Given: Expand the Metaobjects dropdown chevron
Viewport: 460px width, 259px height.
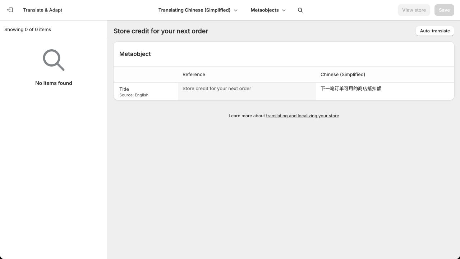Looking at the screenshot, I should 284,10.
